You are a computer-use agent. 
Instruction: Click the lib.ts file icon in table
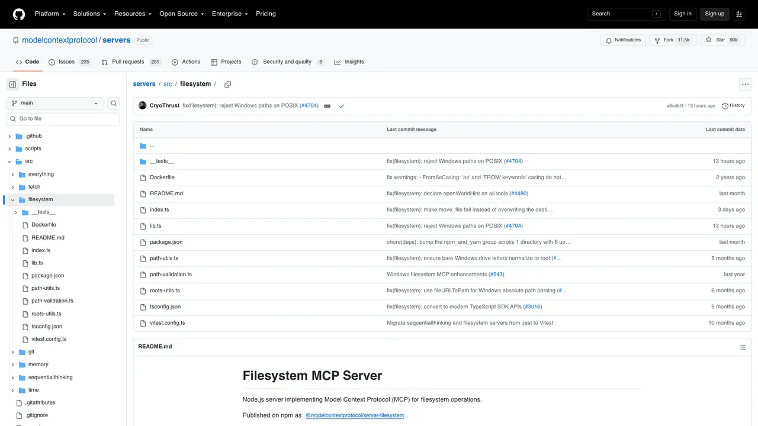[143, 226]
